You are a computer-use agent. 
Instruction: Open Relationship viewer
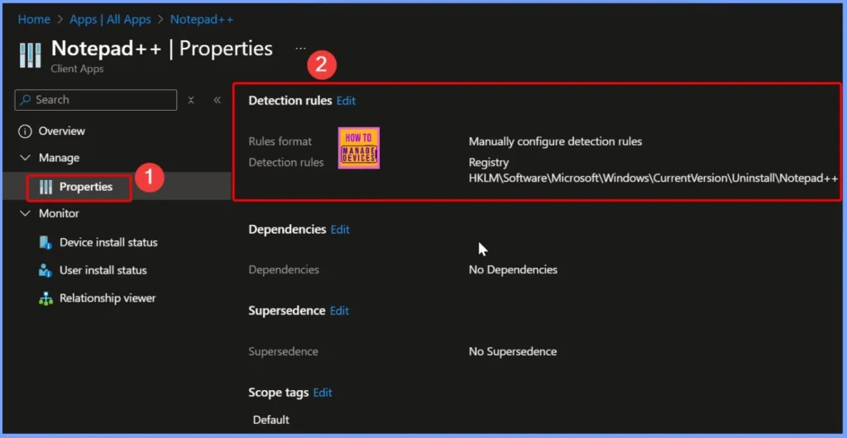point(108,298)
